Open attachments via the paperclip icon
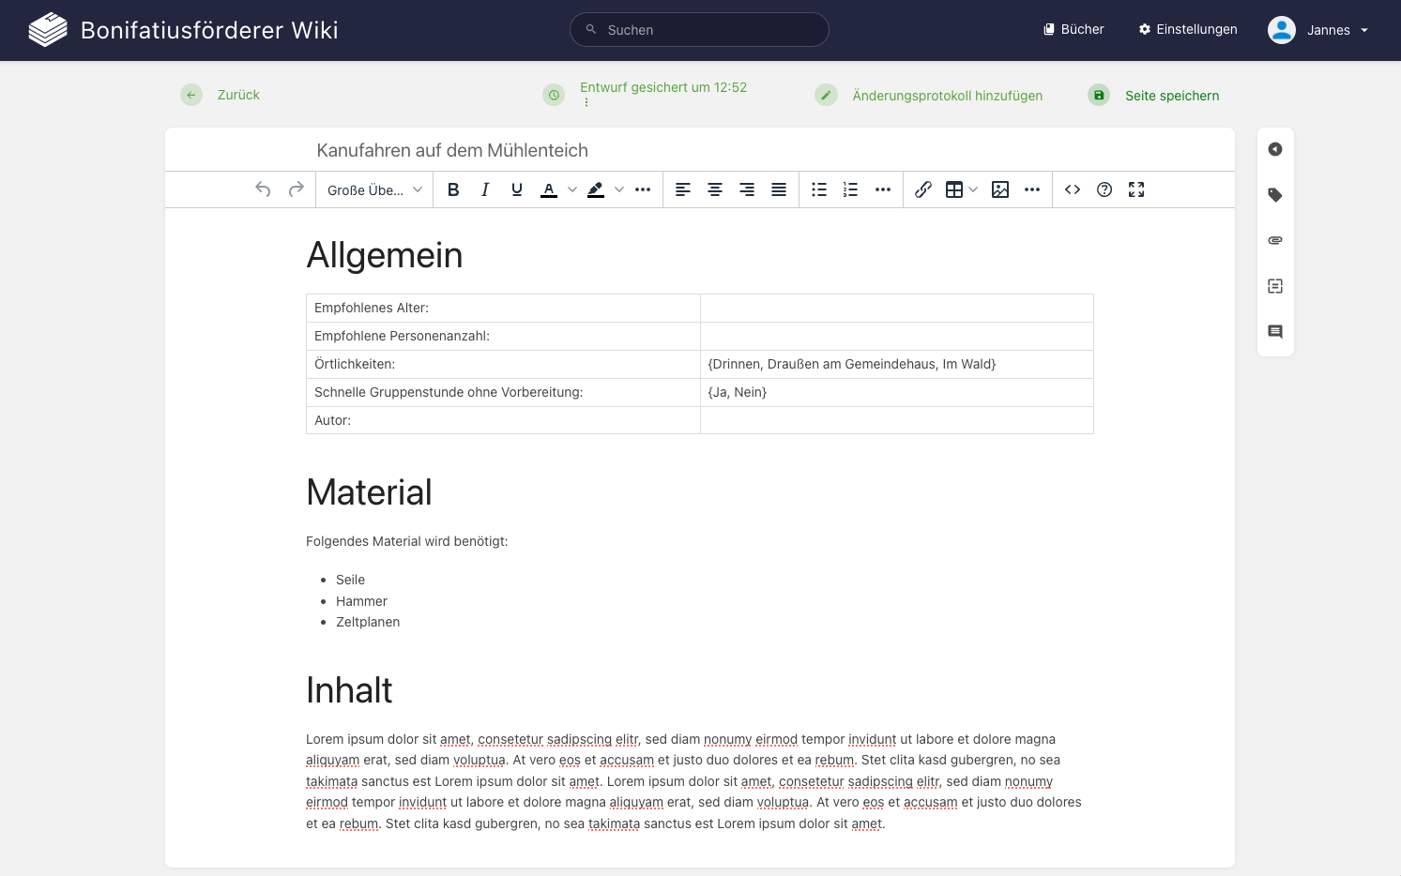The height and width of the screenshot is (876, 1401). (x=1275, y=240)
